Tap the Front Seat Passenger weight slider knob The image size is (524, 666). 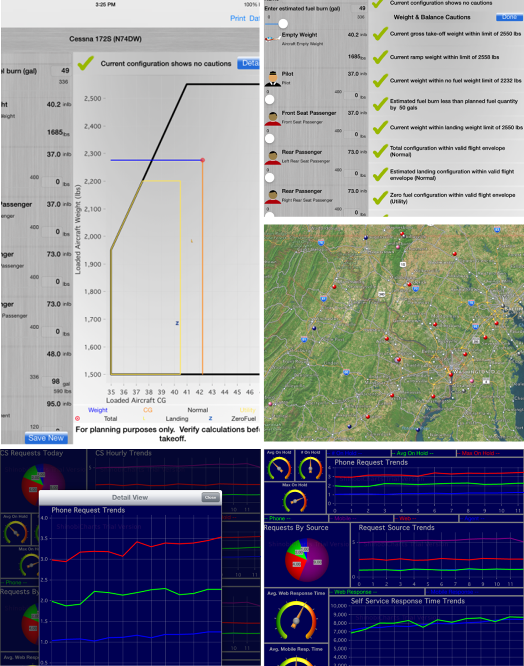click(x=269, y=138)
